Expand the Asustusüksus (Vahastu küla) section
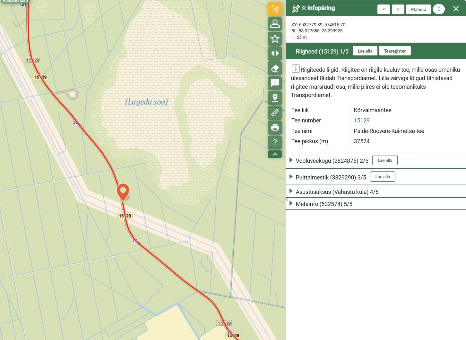Viewport: 466px width, 340px height. tap(337, 192)
